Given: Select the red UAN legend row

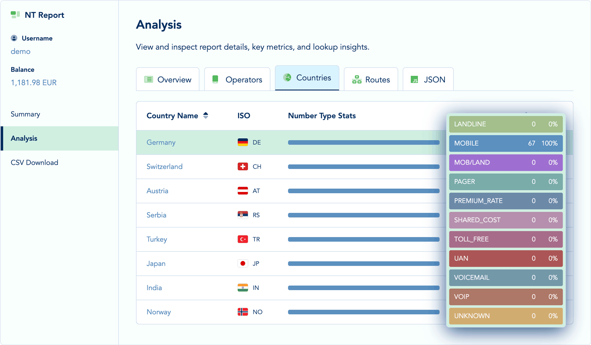Looking at the screenshot, I should [x=505, y=258].
